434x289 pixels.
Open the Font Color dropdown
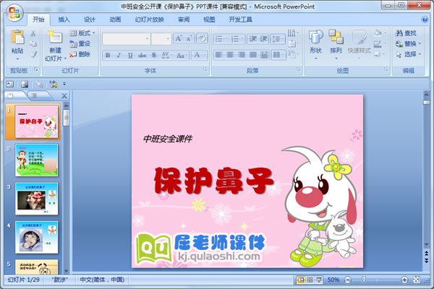pyautogui.click(x=200, y=55)
